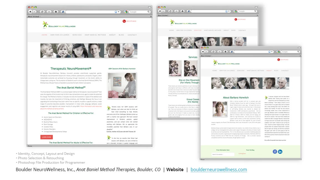320x180 pixels.
Task: Click Home icon in Services browser toolbar
Action: pyautogui.click(x=183, y=11)
